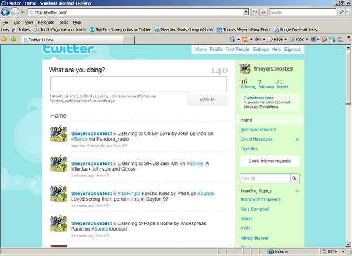View the 2 new follower requests
This screenshot has height=256, width=352.
click(269, 161)
